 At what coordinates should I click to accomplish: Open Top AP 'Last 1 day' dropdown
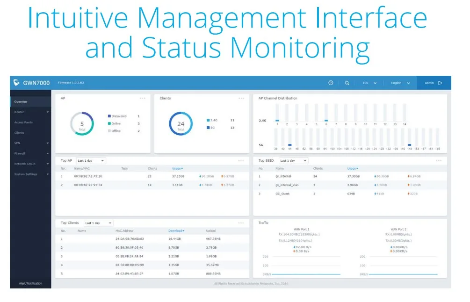click(91, 161)
